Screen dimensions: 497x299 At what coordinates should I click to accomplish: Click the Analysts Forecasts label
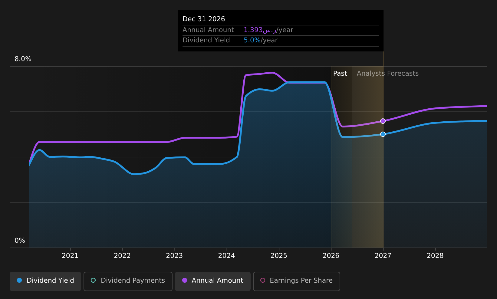point(388,74)
